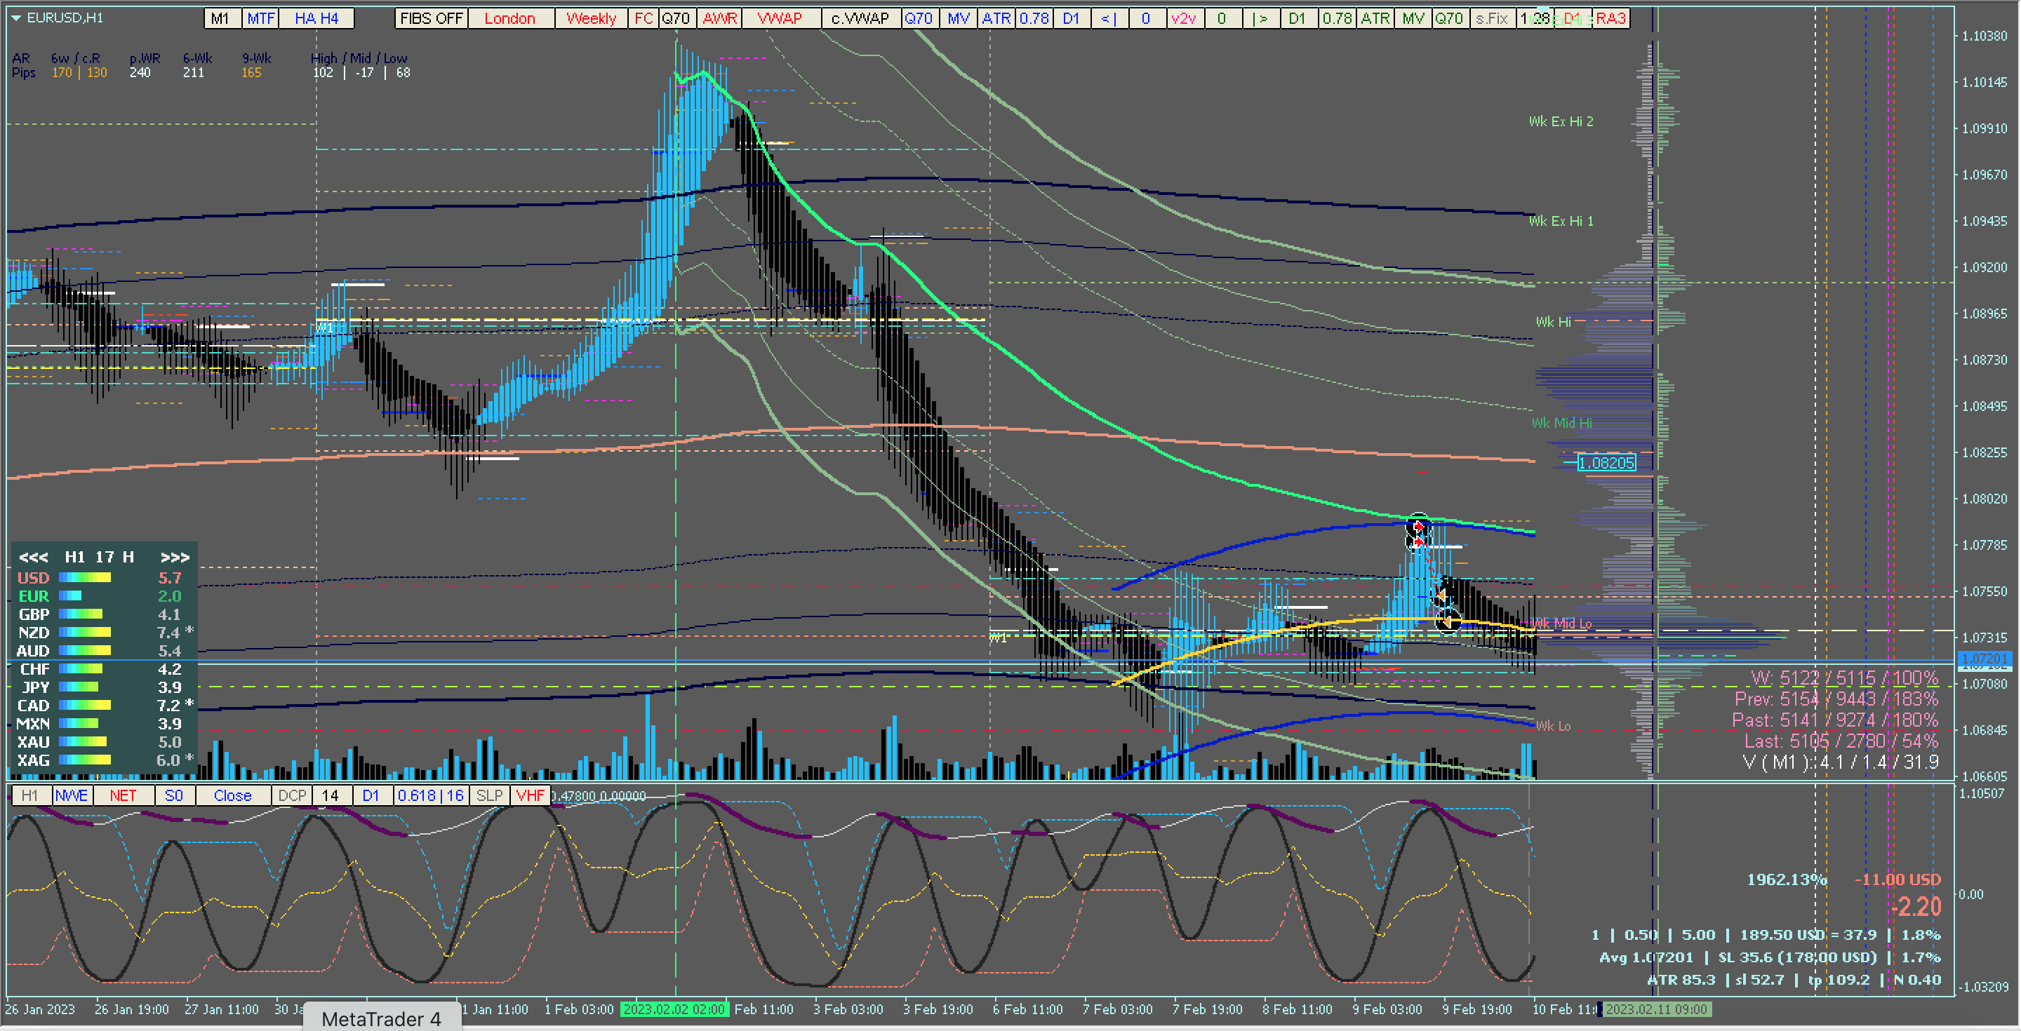Click the red RA3 button
This screenshot has height=1031, width=2021.
[x=1610, y=18]
